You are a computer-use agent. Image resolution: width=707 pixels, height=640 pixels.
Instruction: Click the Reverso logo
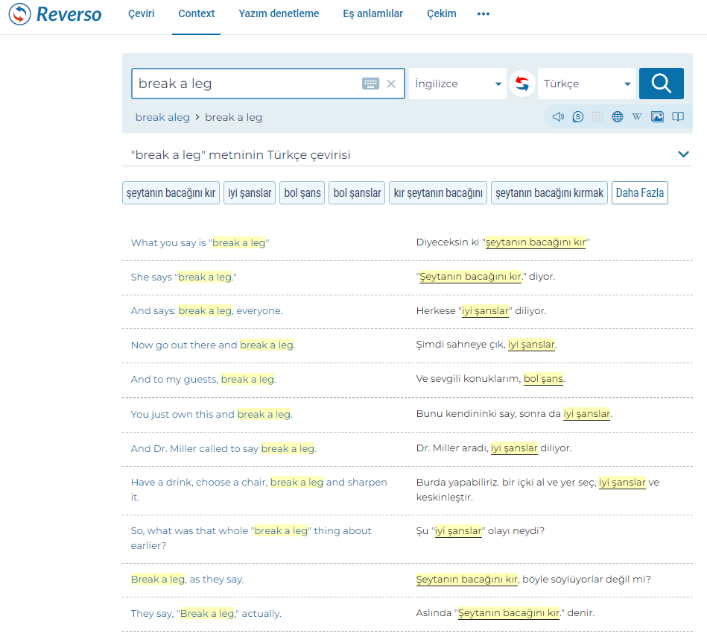point(55,14)
